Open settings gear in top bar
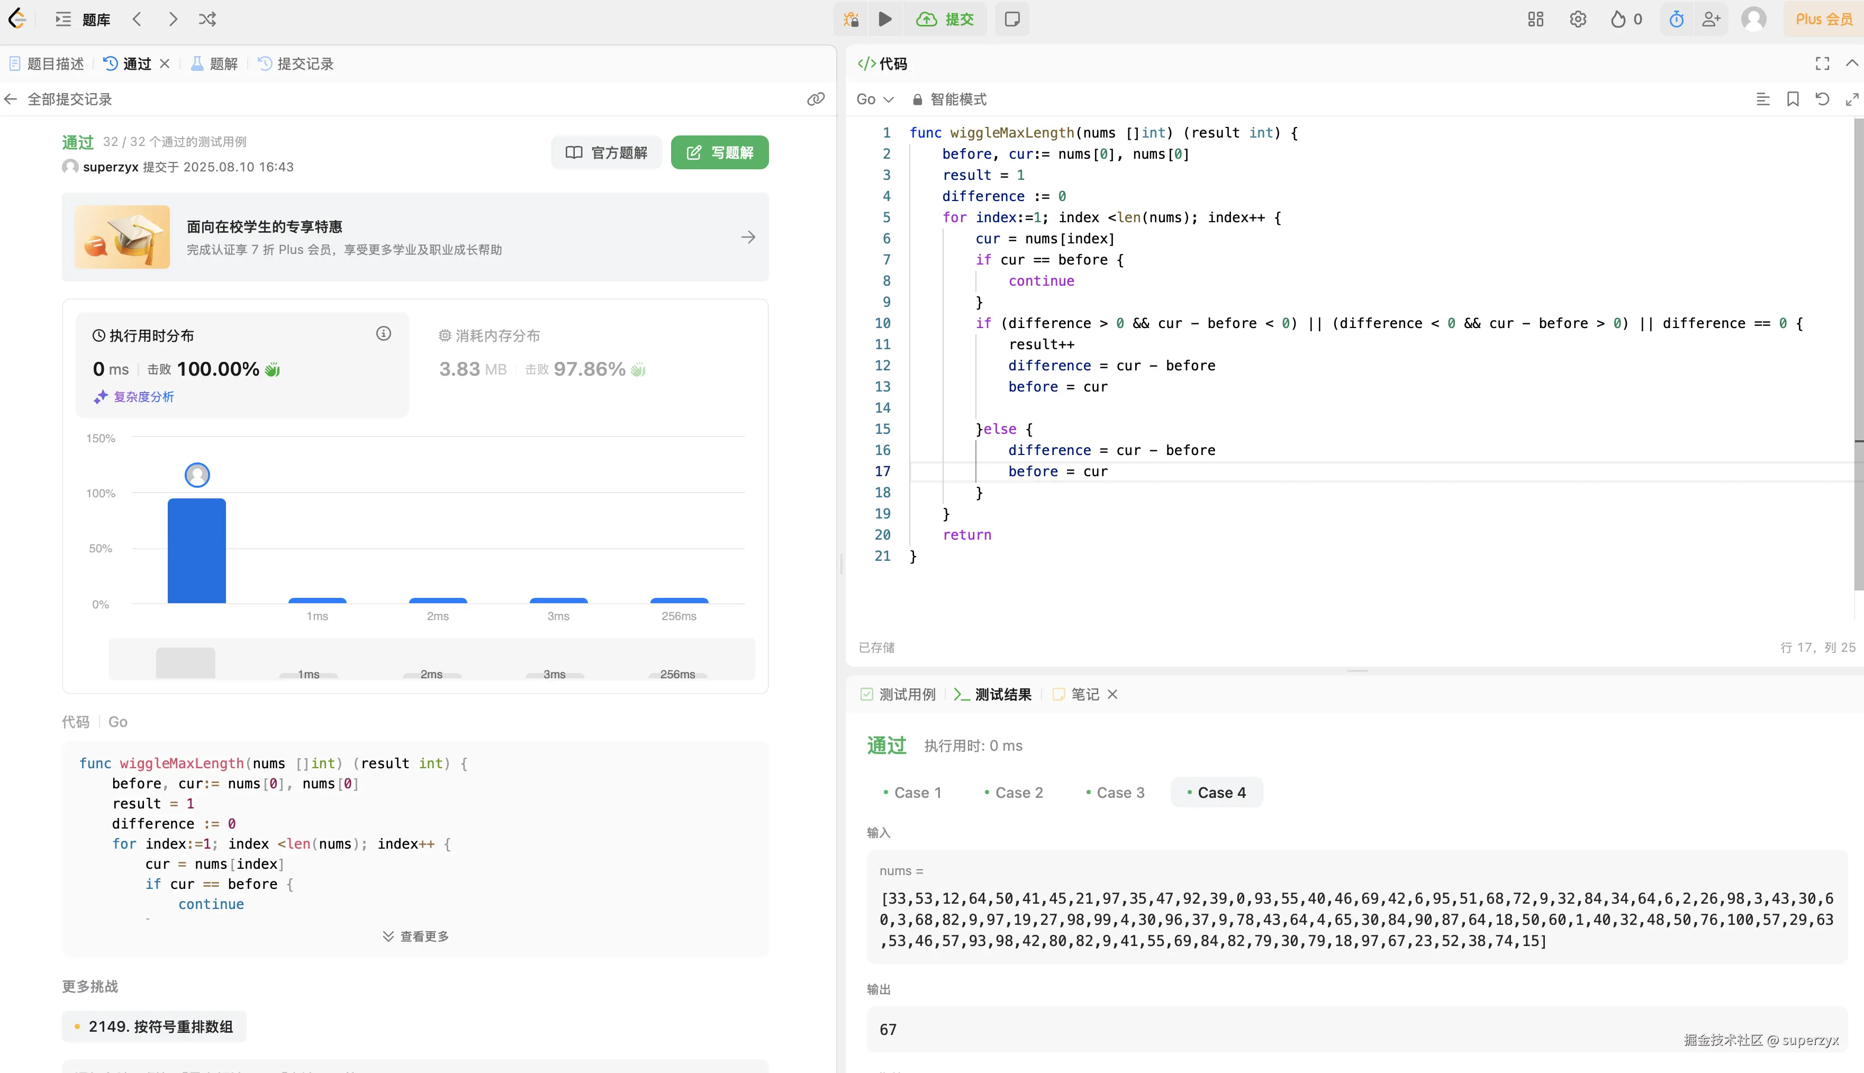1864x1073 pixels. coord(1577,19)
